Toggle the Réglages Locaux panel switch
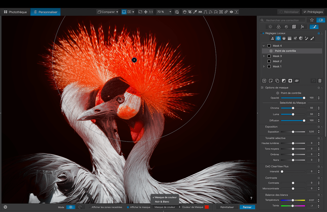This screenshot has height=212, width=327. point(263,33)
